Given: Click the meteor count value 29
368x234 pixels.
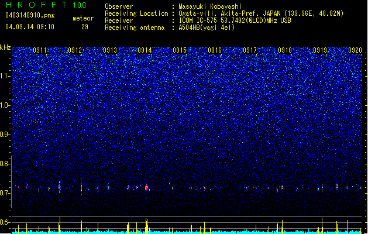Looking at the screenshot, I should [x=85, y=27].
